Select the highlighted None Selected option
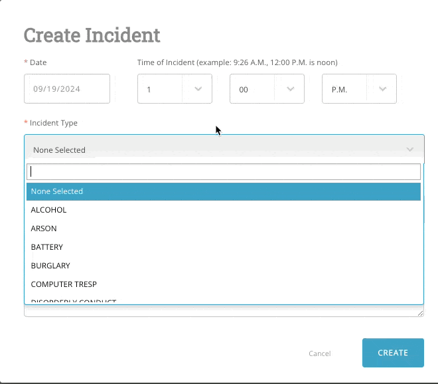Screen dimensions: 438x384 tap(224, 191)
